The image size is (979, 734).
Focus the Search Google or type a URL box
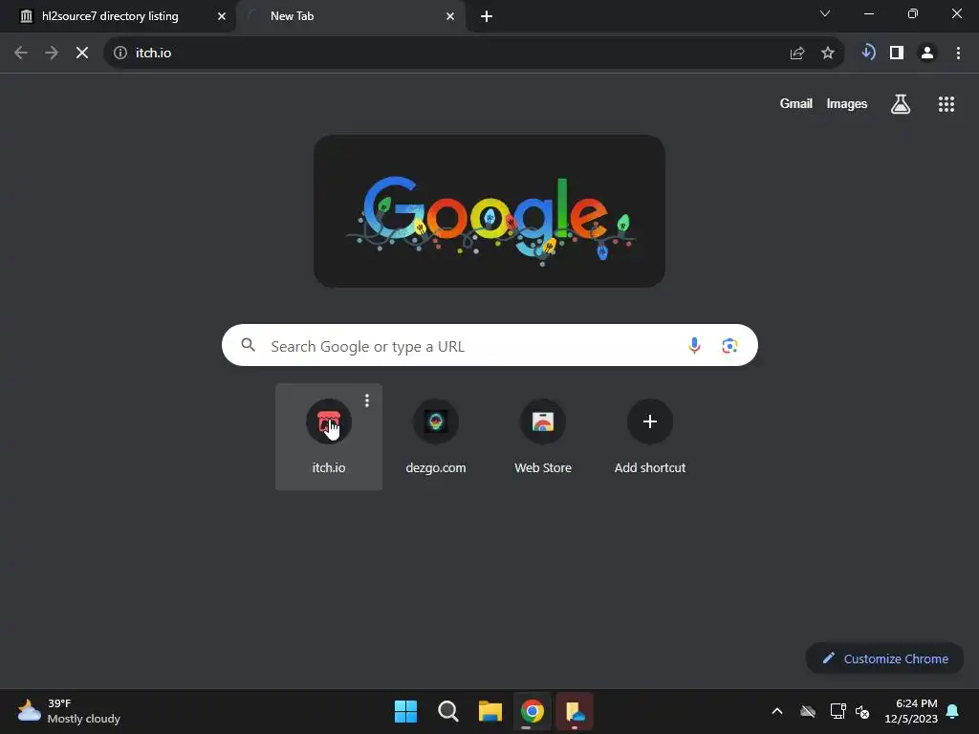coord(489,345)
